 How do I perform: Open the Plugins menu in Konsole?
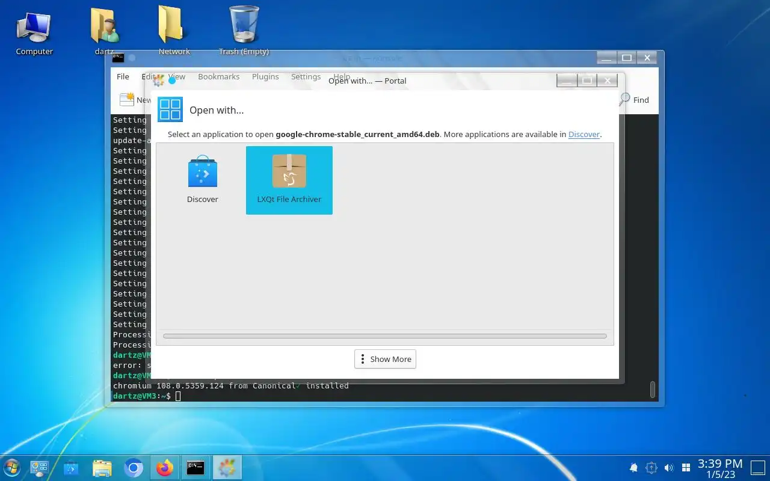265,76
